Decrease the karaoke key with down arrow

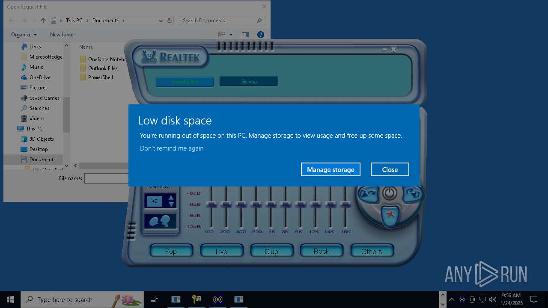click(x=171, y=204)
